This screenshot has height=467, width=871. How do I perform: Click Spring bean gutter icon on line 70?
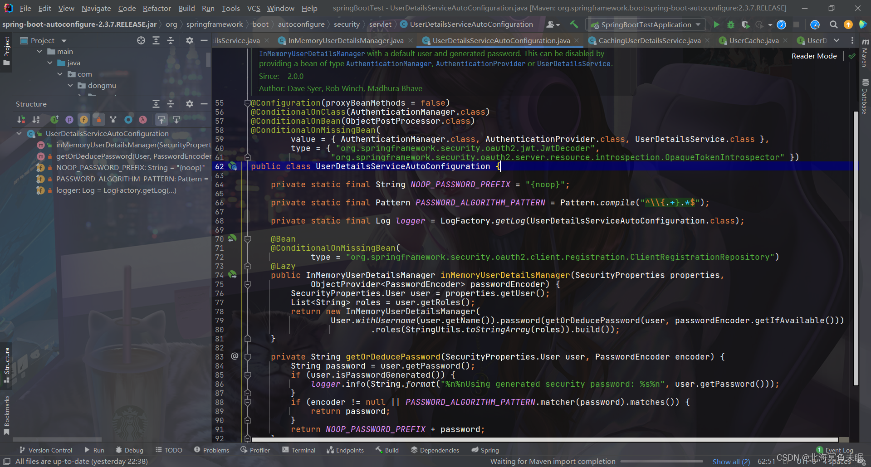pos(233,238)
